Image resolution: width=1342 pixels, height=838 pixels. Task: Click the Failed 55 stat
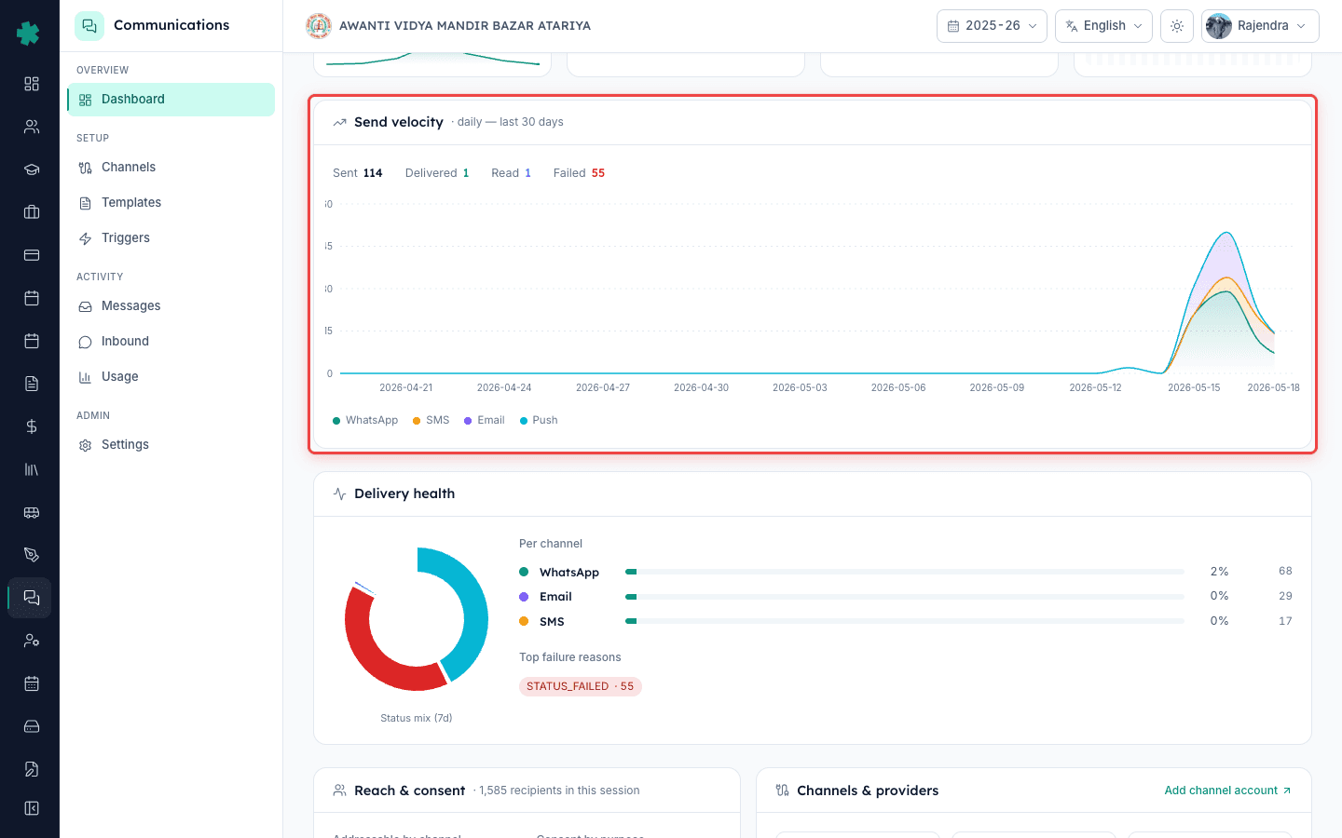pos(579,173)
